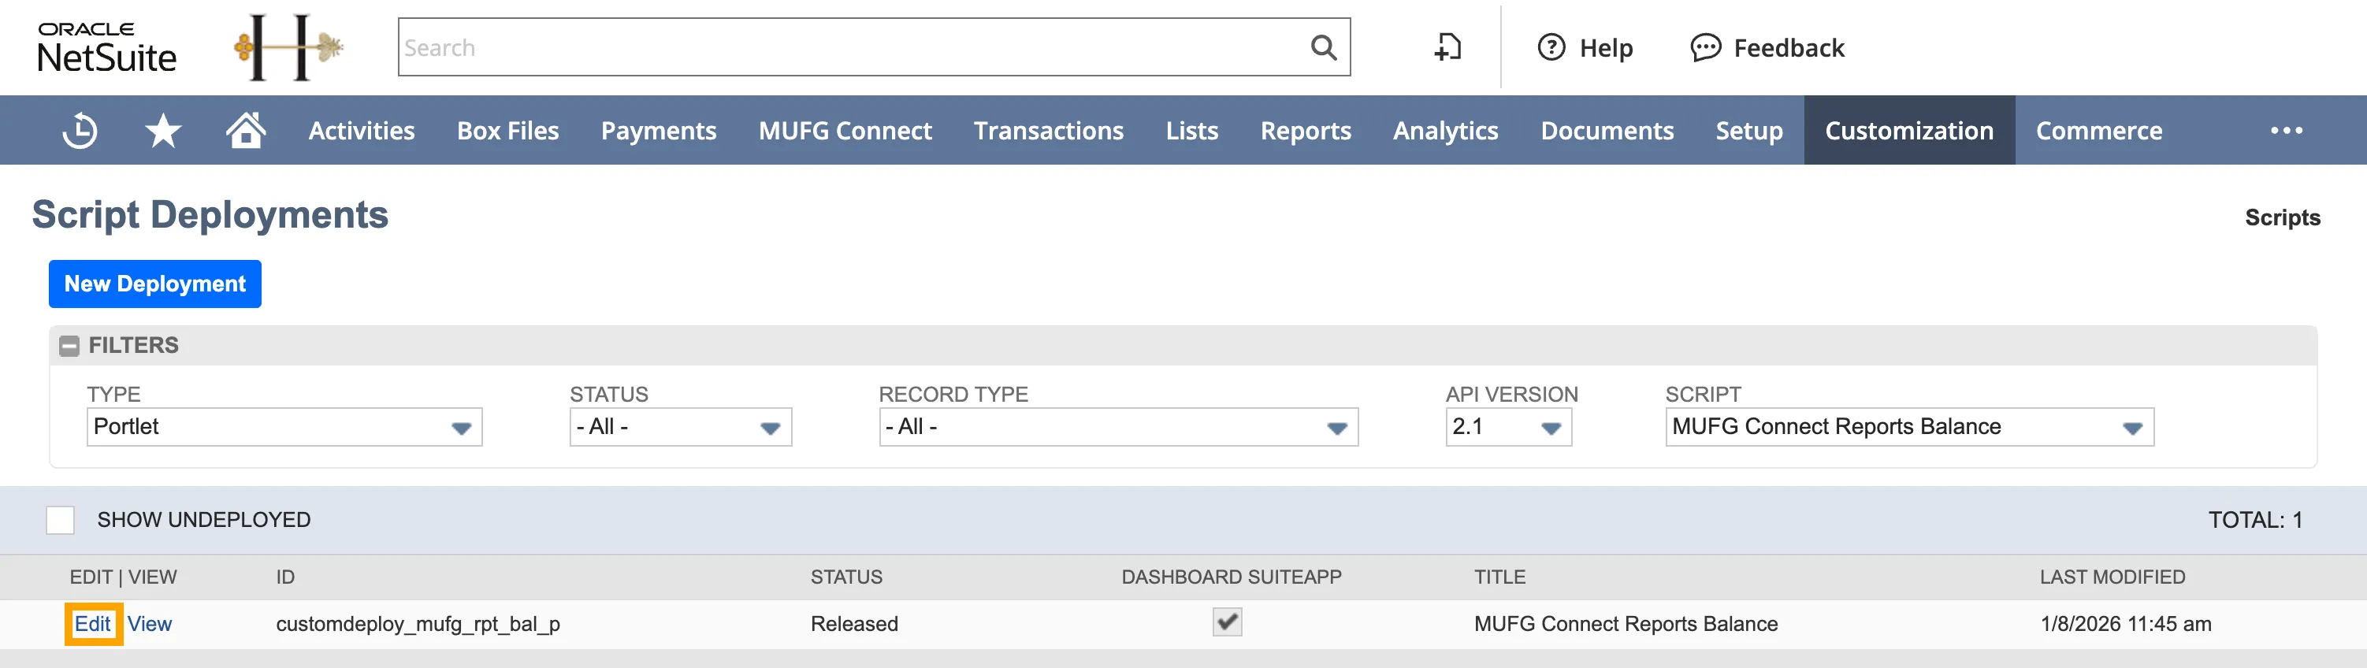The image size is (2367, 668).
Task: Click the New Deployment button
Action: [155, 284]
